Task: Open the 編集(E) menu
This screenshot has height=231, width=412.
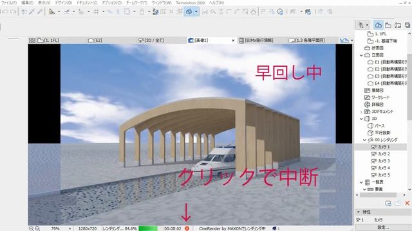Action: pyautogui.click(x=27, y=3)
